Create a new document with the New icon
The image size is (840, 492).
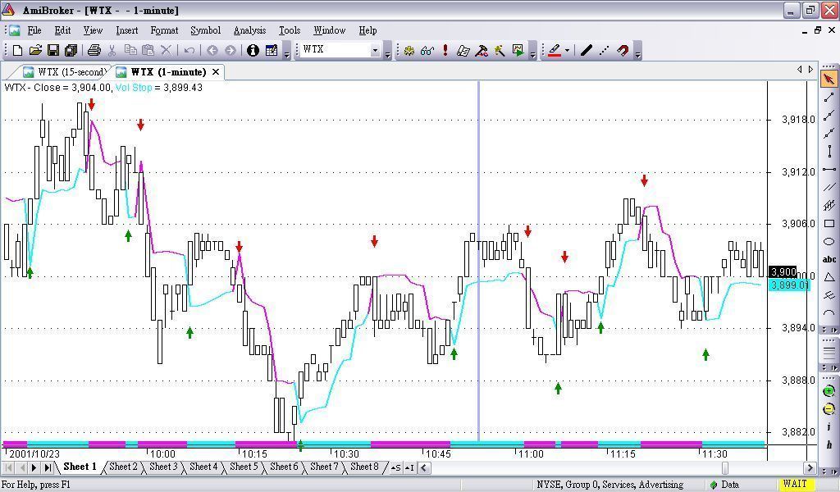(18, 50)
